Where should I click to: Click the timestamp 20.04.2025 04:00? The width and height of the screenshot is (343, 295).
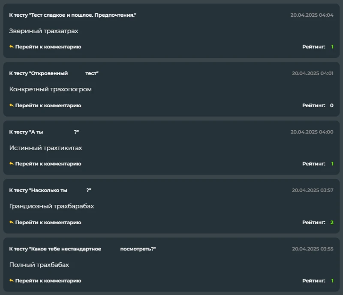tap(312, 132)
